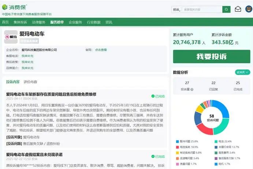The height and width of the screenshot is (169, 253).
Task: Click the green magnifier search button
Action: 226,10
